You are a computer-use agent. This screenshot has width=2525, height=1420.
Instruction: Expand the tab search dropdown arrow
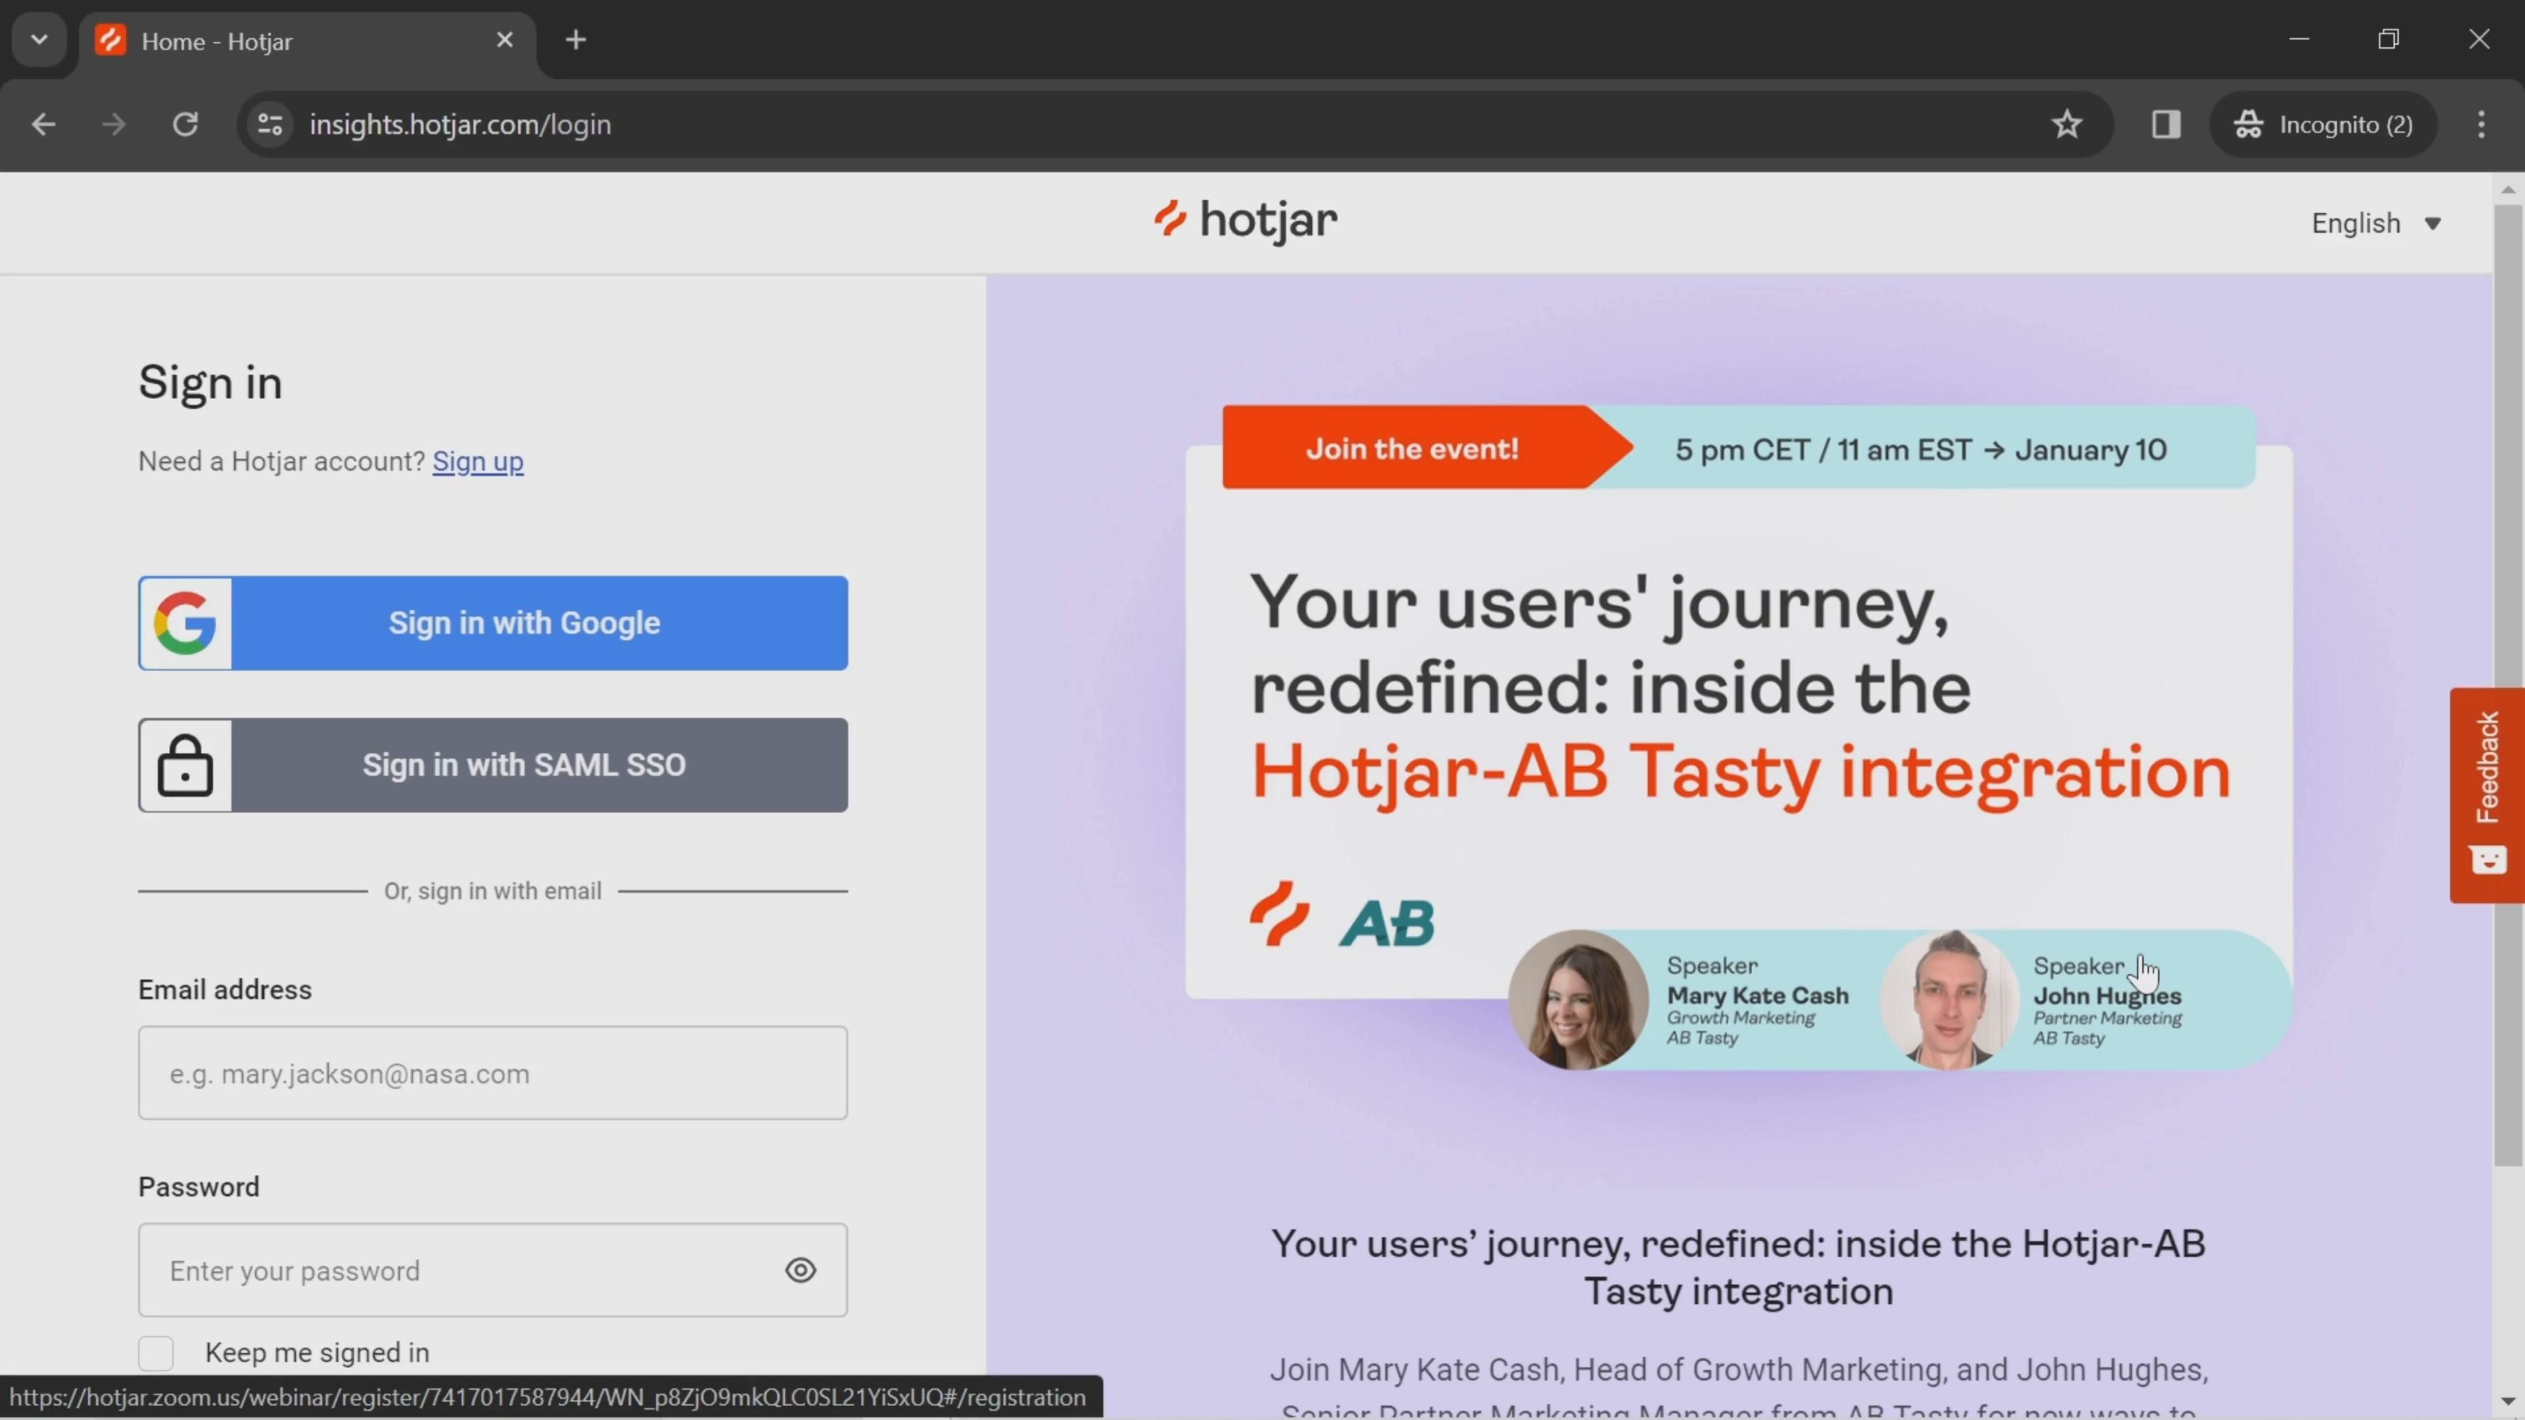point(39,40)
